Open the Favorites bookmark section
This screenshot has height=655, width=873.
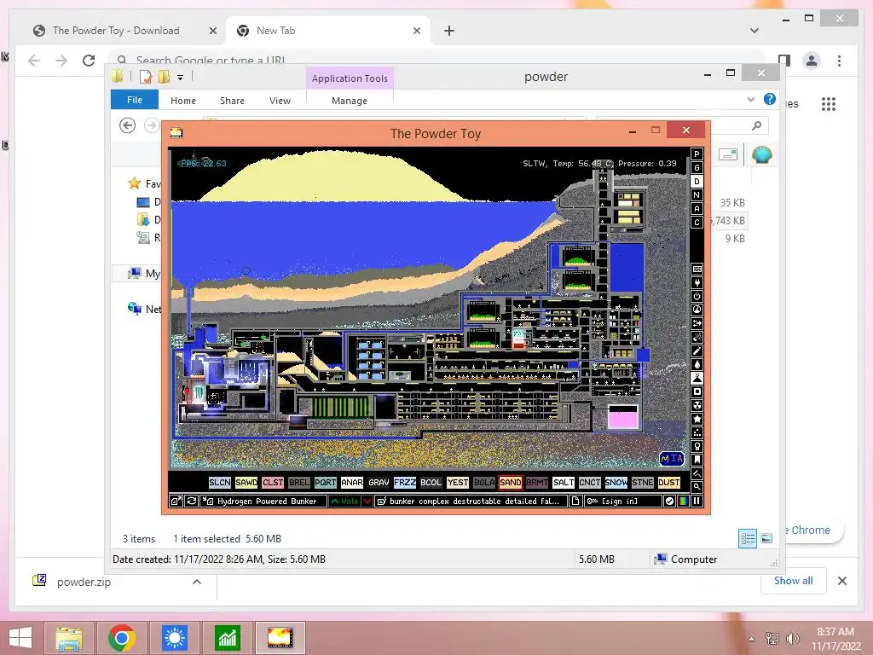pos(697,460)
